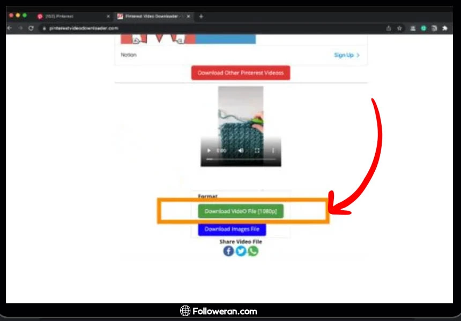Click the blue Download Images File button

coord(232,230)
